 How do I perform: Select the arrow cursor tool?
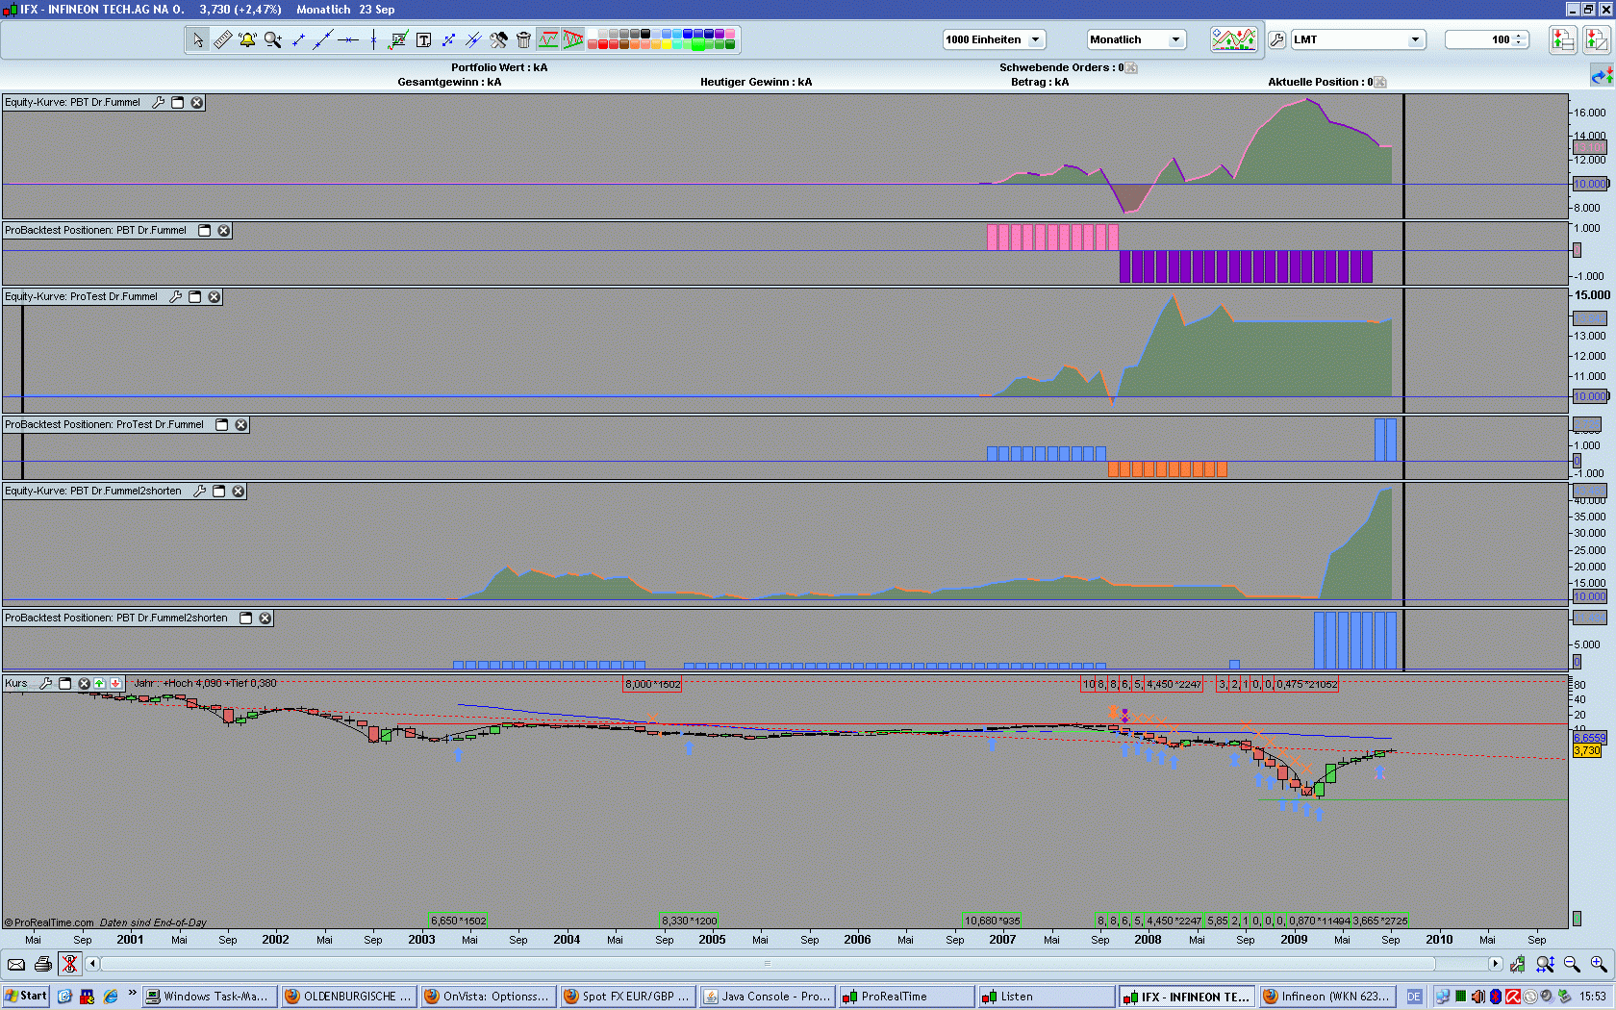tap(197, 39)
